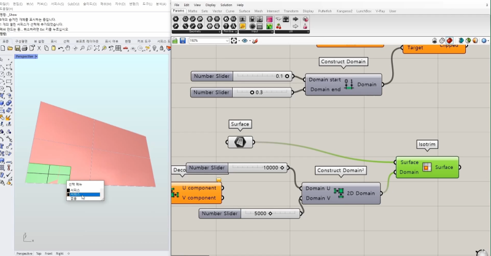Viewport: 491px width, 256px height.
Task: Click the Open folder icon in Rhino toolbar
Action: 10,48
